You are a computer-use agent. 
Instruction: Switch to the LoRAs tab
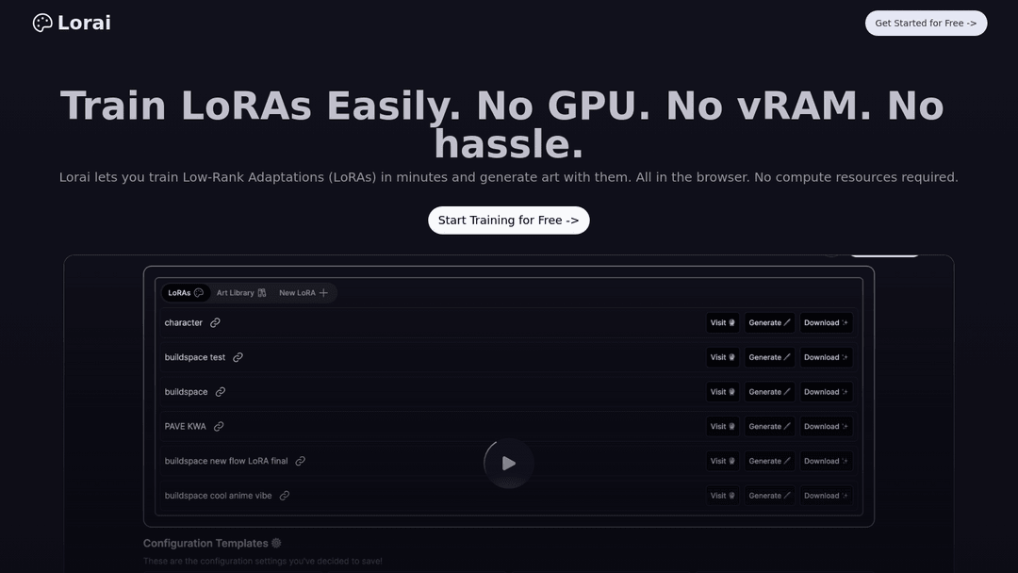[x=186, y=293]
